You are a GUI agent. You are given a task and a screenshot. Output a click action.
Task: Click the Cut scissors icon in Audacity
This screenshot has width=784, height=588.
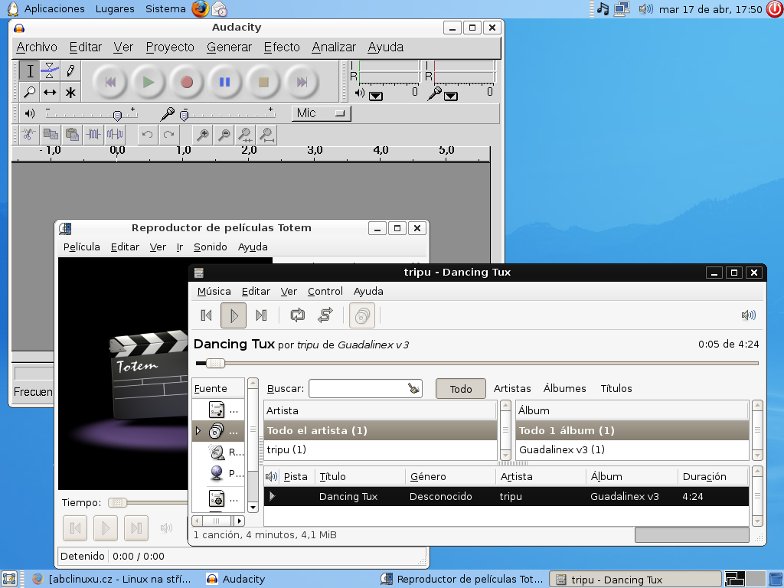click(28, 135)
